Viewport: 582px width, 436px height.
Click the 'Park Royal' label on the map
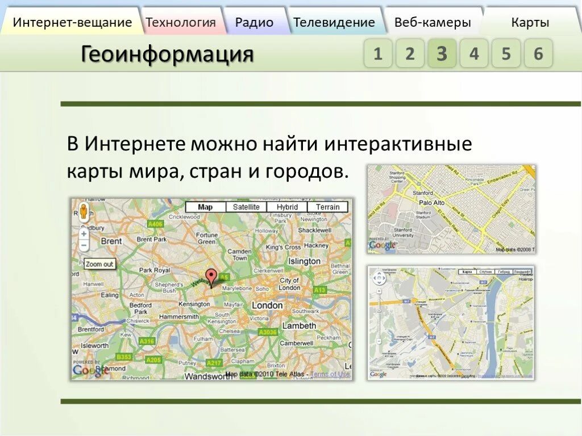coord(155,270)
